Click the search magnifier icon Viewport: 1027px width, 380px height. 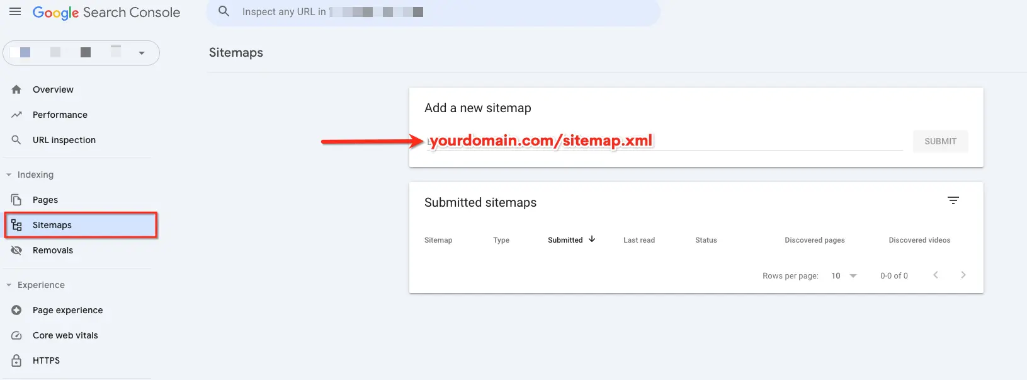[224, 11]
